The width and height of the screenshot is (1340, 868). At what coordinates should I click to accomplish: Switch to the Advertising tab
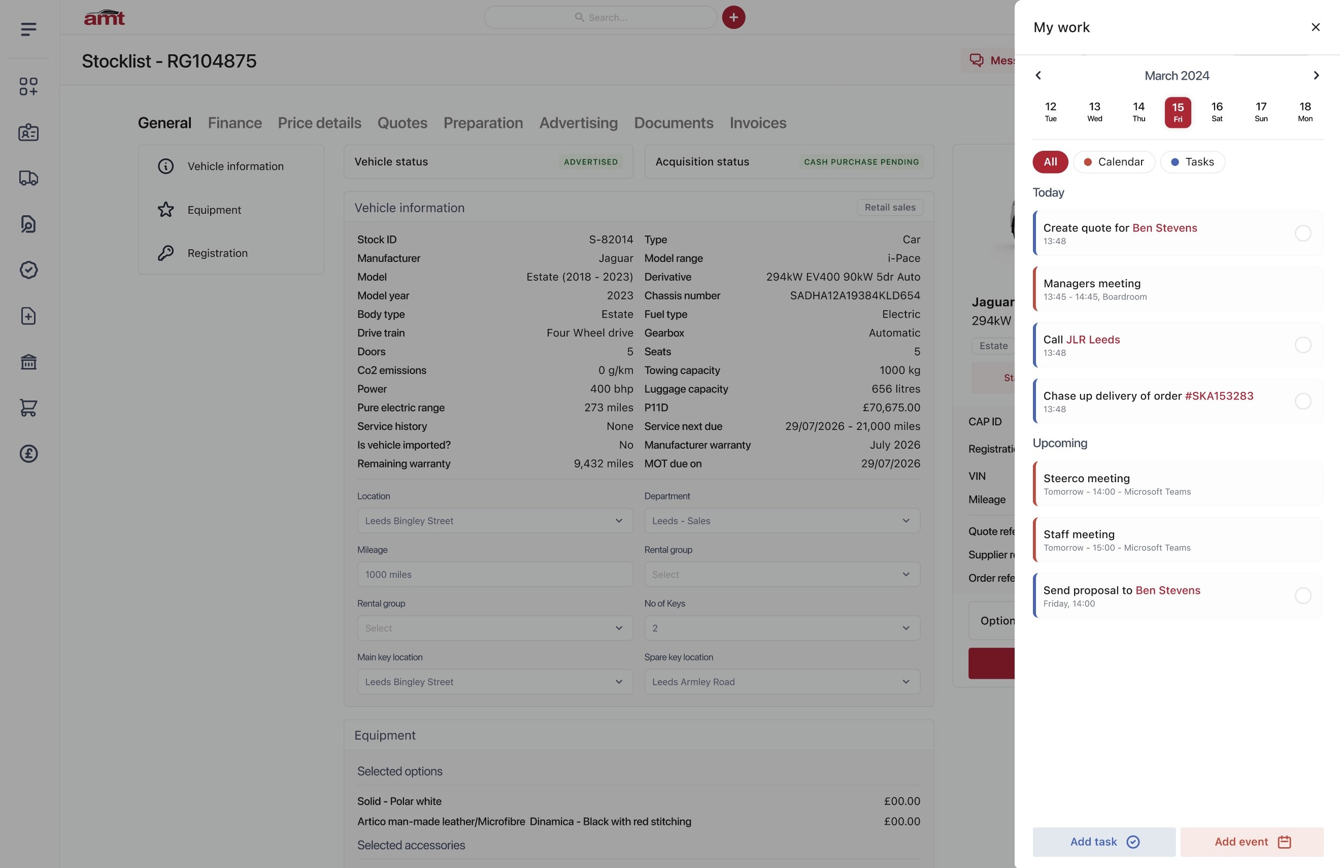pos(578,123)
